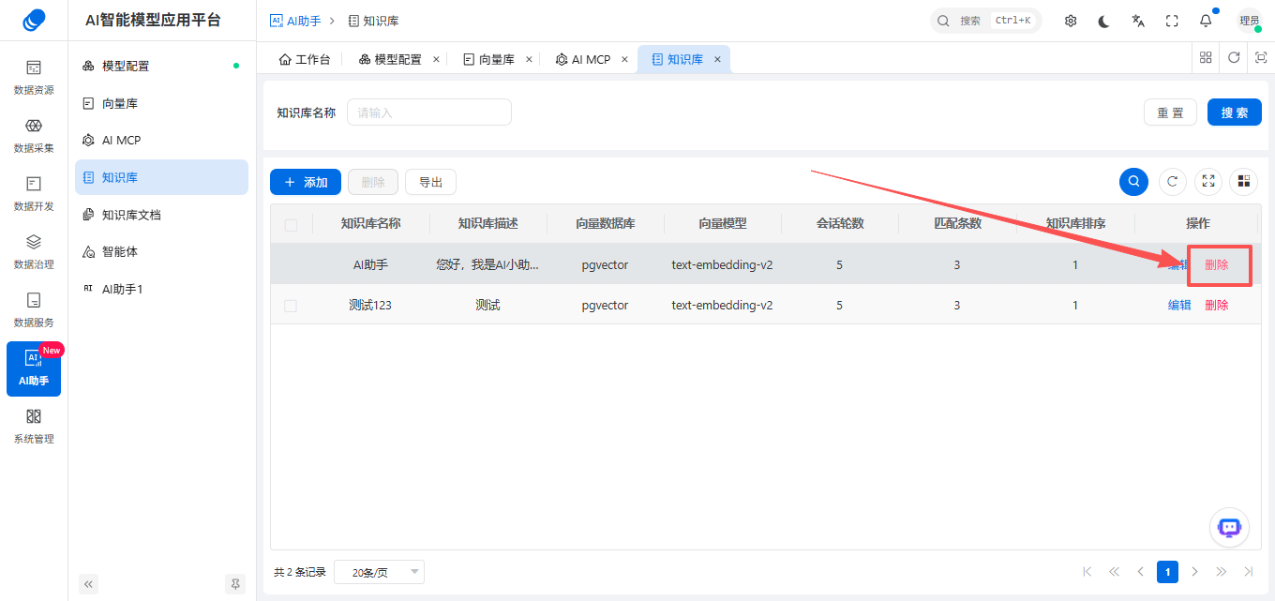This screenshot has width=1275, height=601.
Task: Switch to 向量库 tab
Action: click(489, 59)
